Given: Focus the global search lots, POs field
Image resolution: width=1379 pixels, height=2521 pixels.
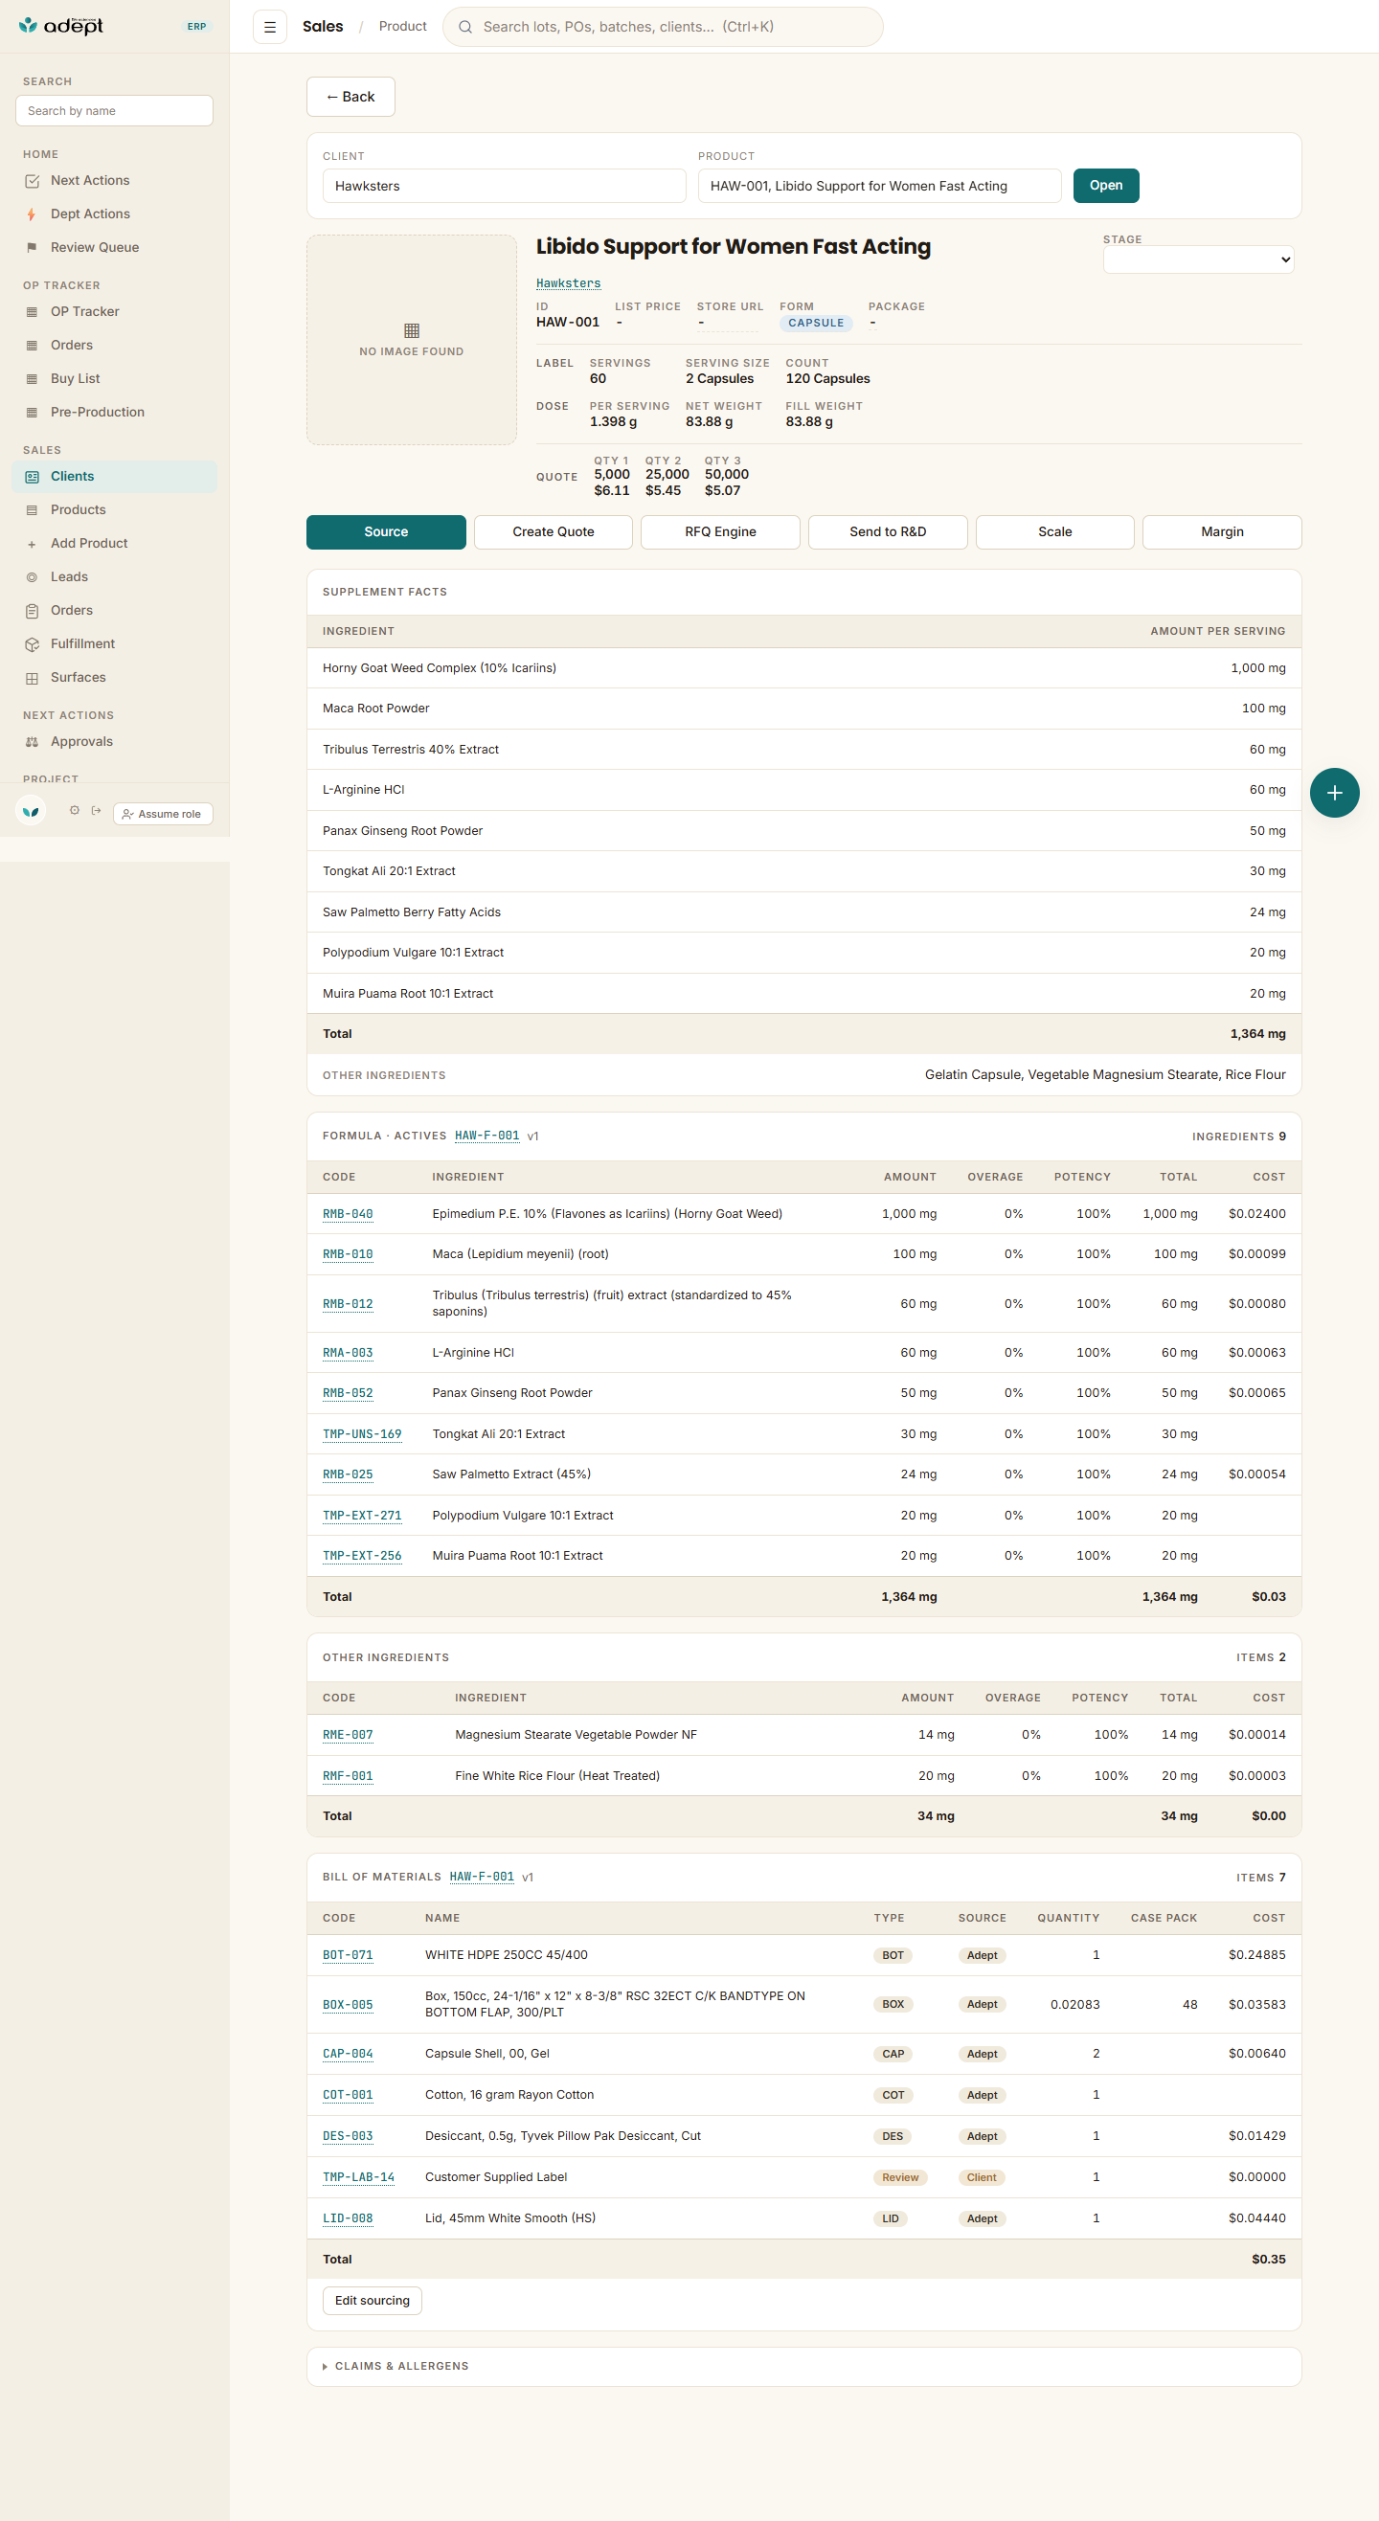Looking at the screenshot, I should pyautogui.click(x=663, y=27).
